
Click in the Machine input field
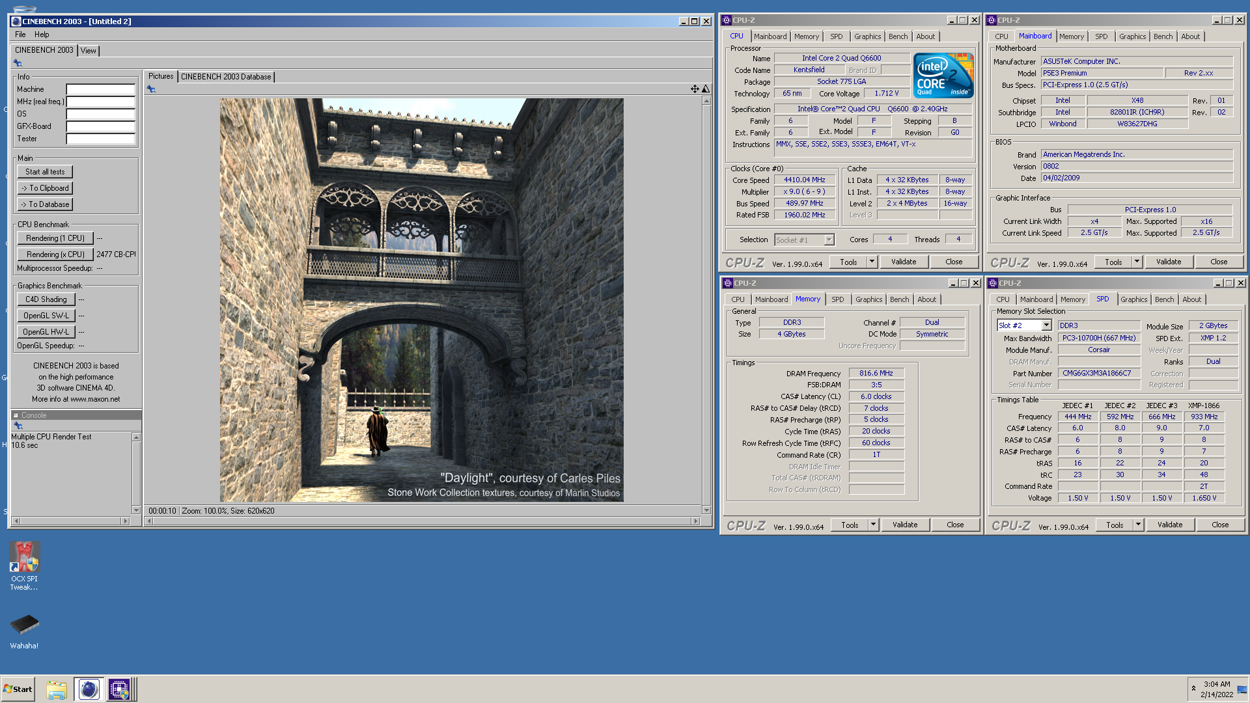(100, 89)
